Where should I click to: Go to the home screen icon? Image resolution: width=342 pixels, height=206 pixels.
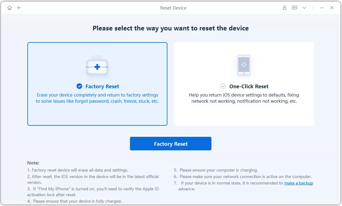point(10,8)
